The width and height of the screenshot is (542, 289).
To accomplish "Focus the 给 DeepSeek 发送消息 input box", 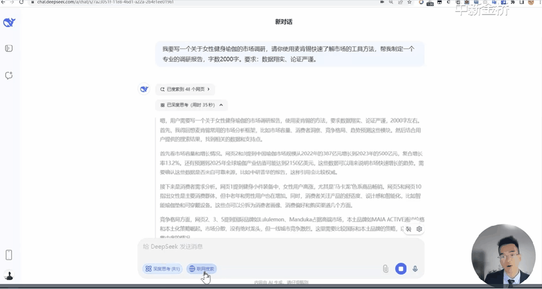I will [x=281, y=246].
